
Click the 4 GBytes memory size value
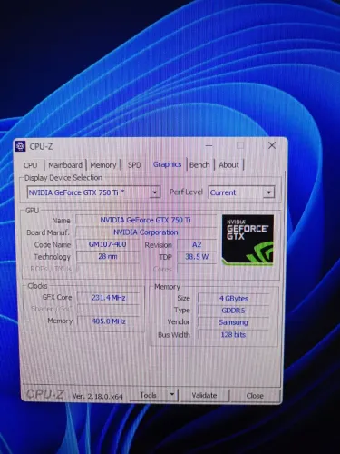[234, 299]
